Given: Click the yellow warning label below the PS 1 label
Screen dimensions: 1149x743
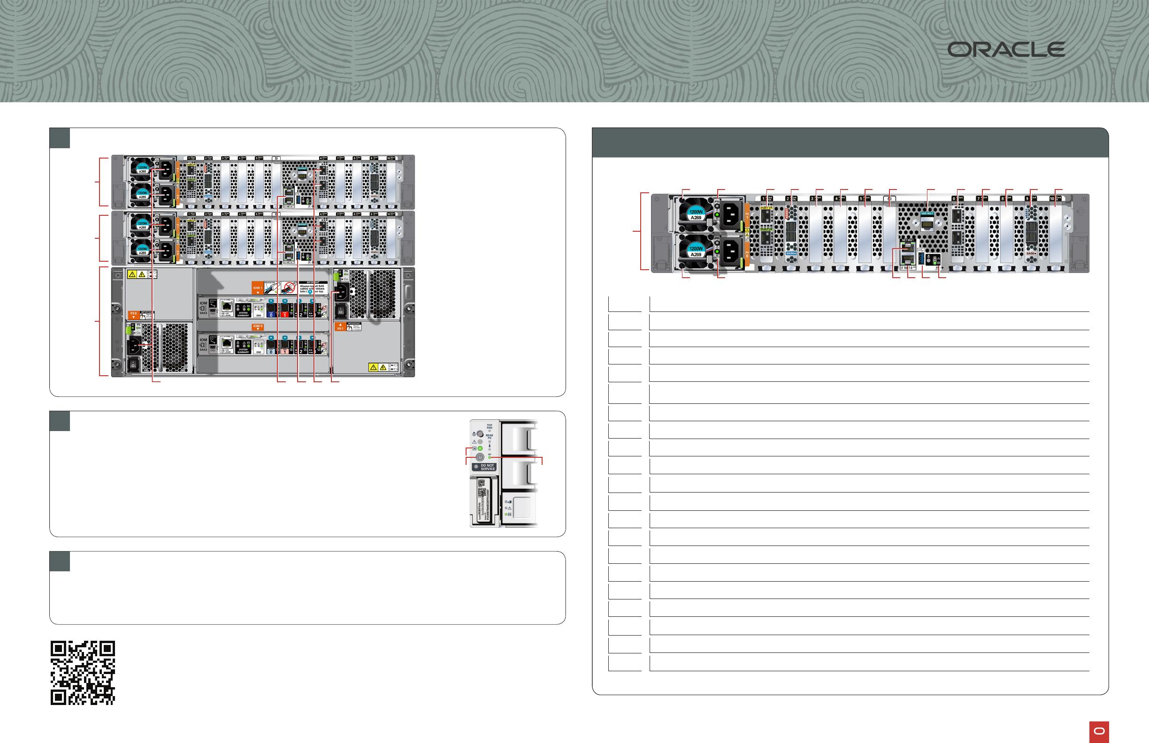Looking at the screenshot, I should click(x=383, y=368).
